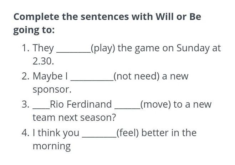
Task: Click the word "sponsor."
Action: click(x=52, y=90)
